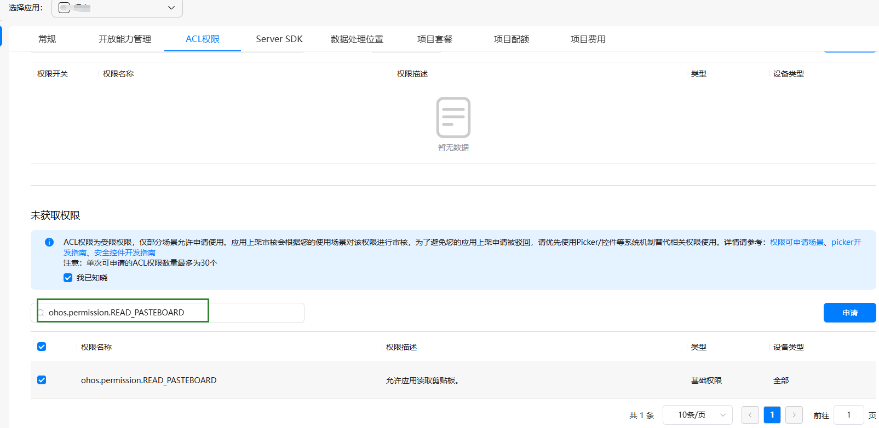
Task: Click the previous page arrow
Action: (x=750, y=415)
